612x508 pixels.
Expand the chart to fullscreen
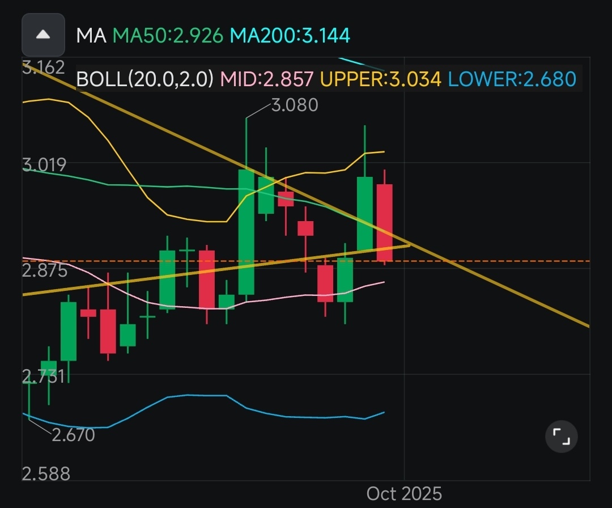pos(561,437)
